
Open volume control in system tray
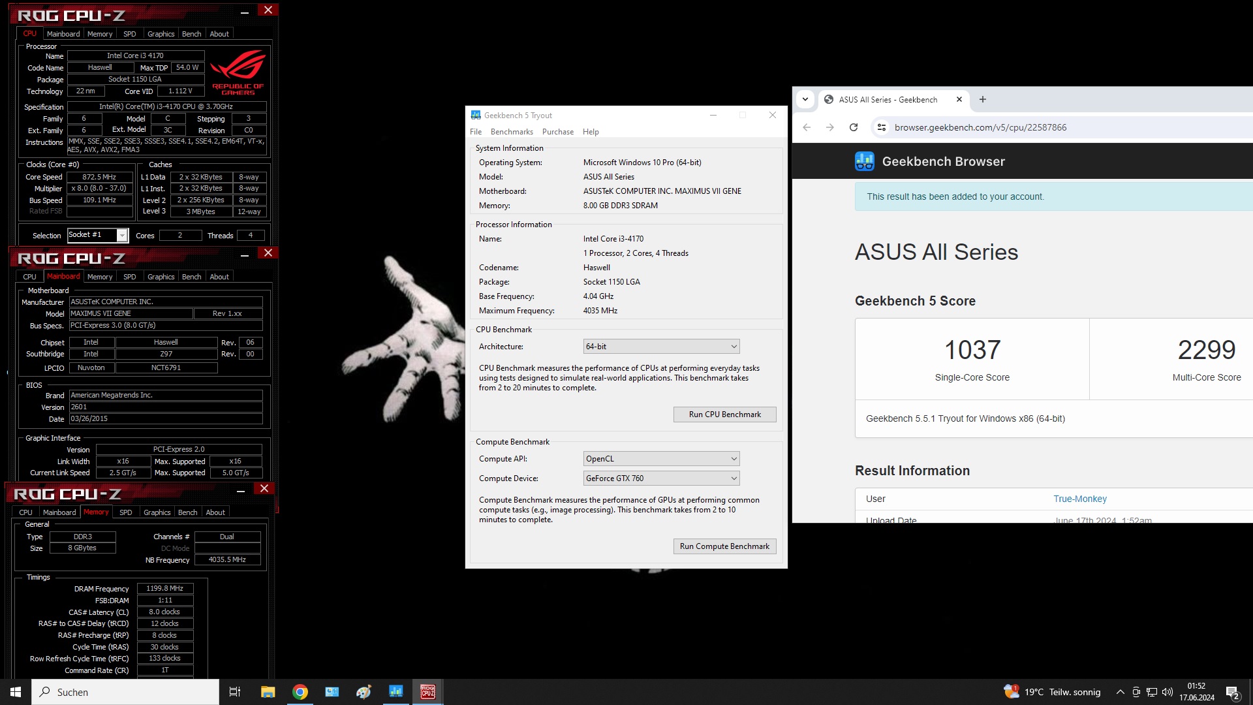(1168, 692)
